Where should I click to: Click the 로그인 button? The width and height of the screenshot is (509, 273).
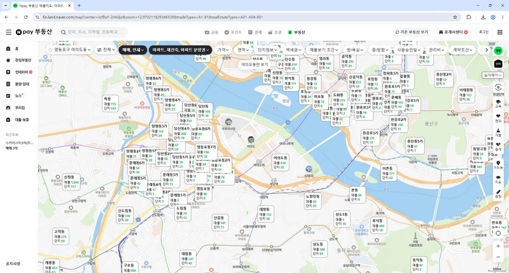484,32
